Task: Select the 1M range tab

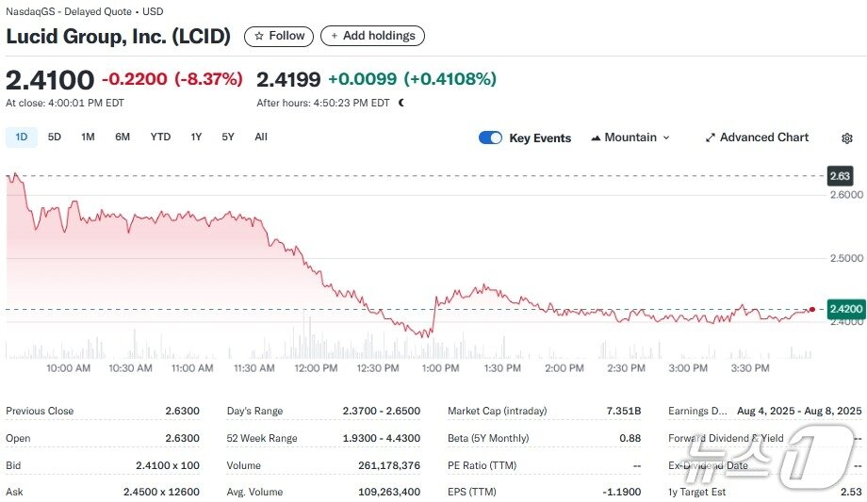Action: [88, 137]
